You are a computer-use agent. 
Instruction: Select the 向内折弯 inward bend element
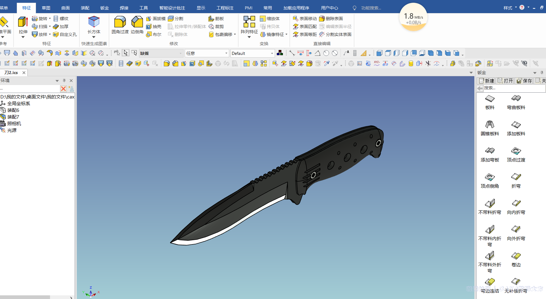pos(516,207)
